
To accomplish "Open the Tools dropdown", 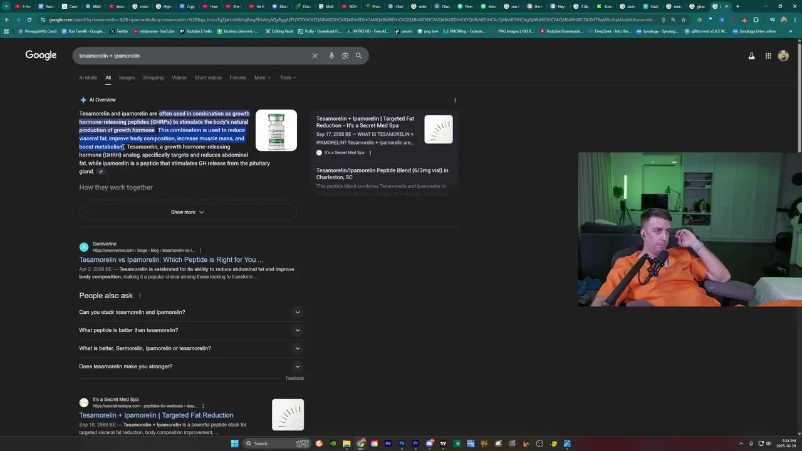I will [x=288, y=78].
